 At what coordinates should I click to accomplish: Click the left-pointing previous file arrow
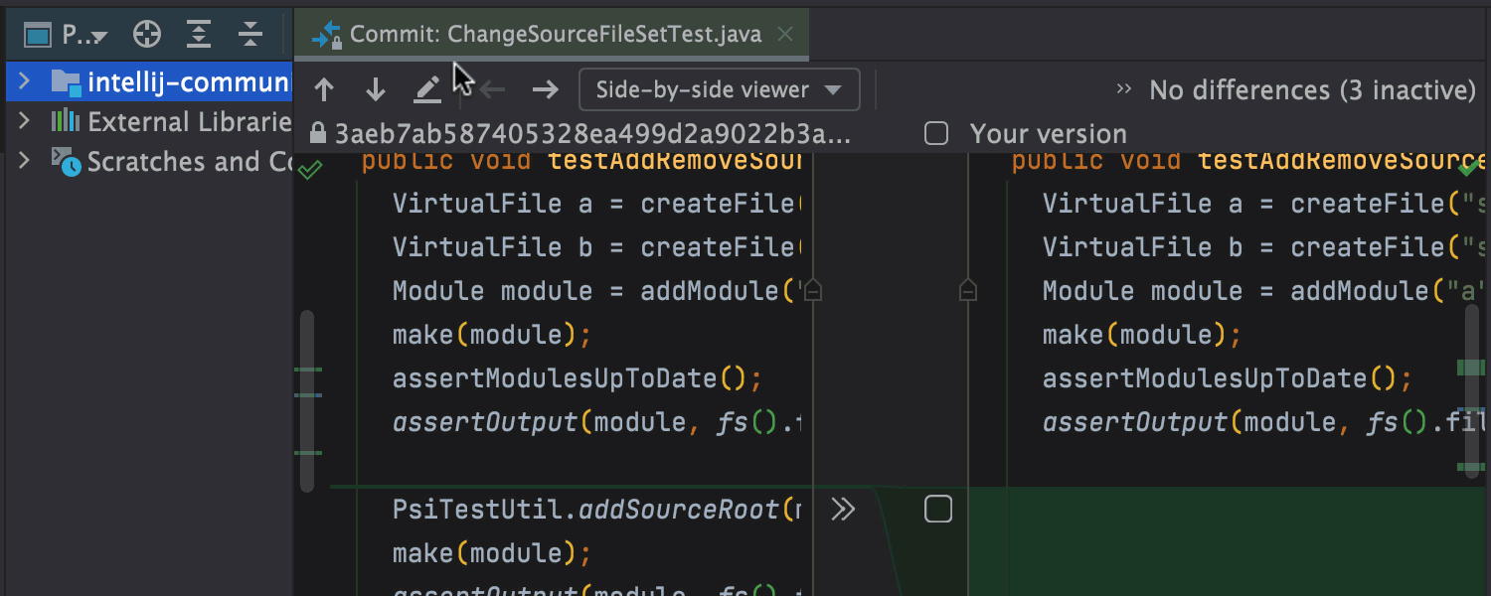493,90
